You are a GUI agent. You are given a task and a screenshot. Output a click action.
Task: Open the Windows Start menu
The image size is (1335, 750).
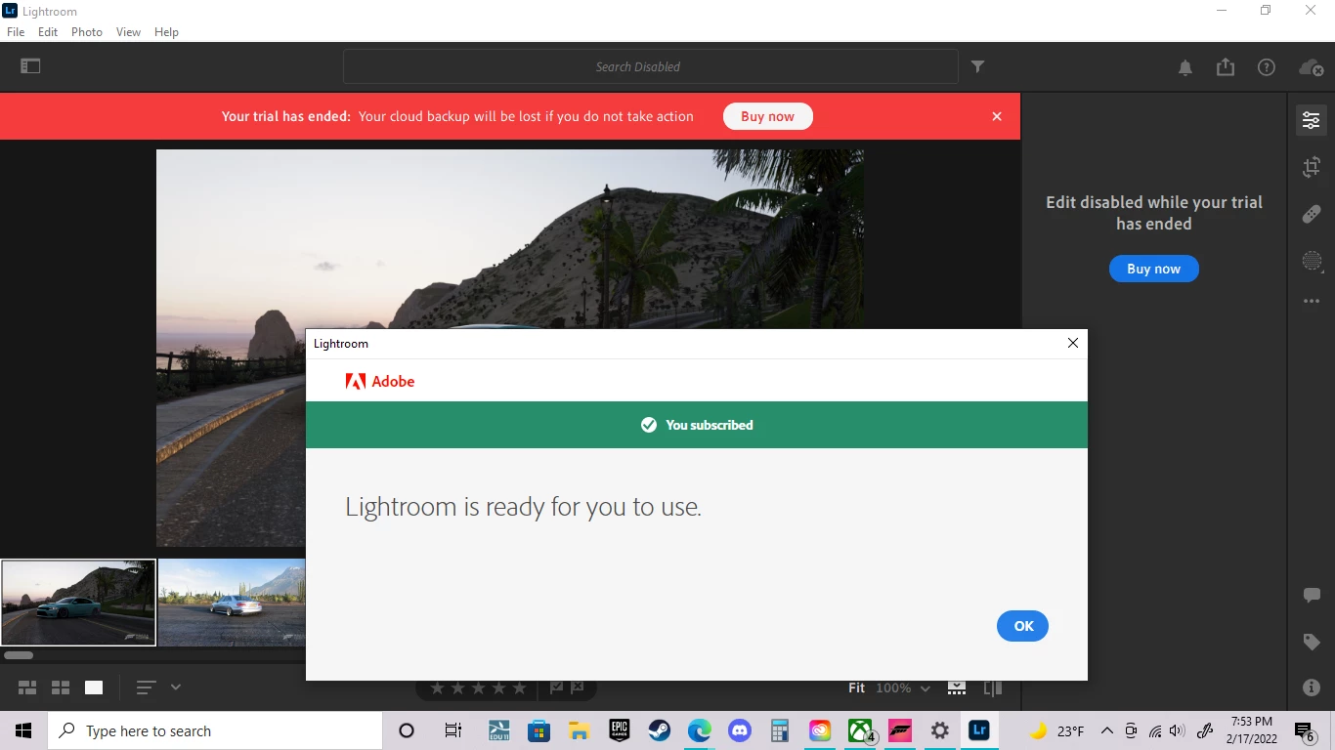pyautogui.click(x=23, y=730)
